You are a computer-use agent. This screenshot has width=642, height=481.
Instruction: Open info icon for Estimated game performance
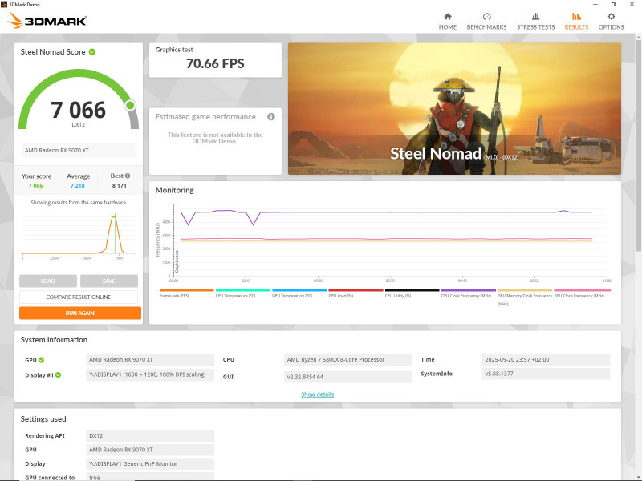click(x=271, y=117)
